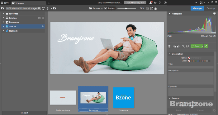Open the user account icon

click(x=165, y=2)
